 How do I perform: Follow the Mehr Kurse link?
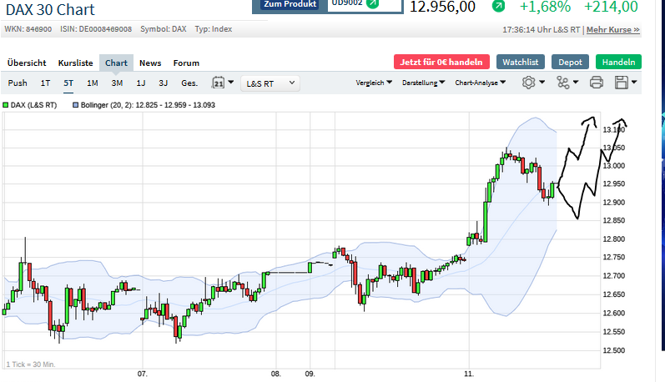tap(613, 29)
